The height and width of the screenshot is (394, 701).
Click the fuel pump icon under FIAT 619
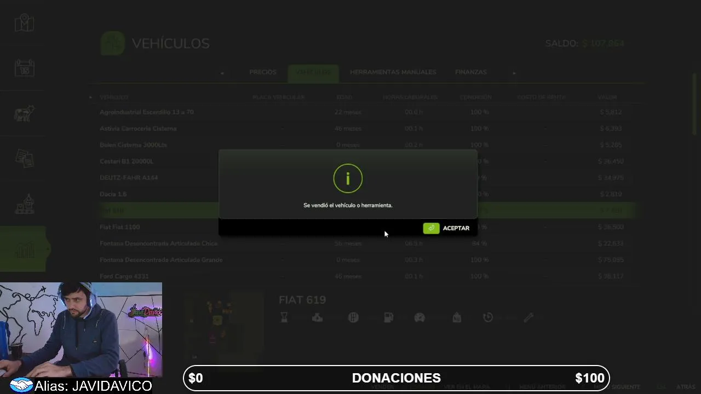click(x=388, y=317)
